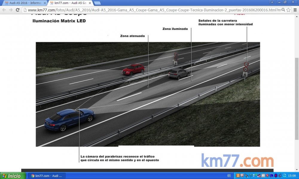
Task: Open the QuickTime tray icon
Action: pyautogui.click(x=284, y=176)
